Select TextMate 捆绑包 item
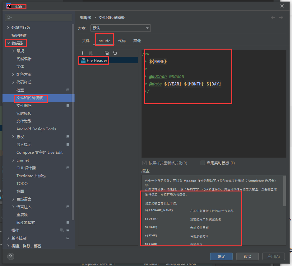 [x=31, y=176]
